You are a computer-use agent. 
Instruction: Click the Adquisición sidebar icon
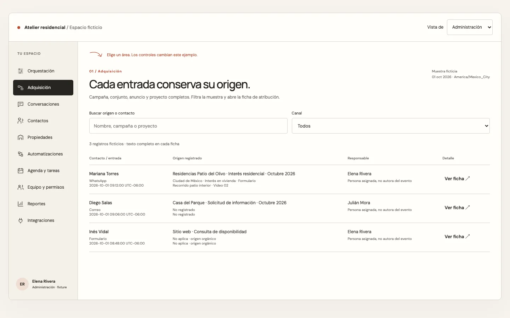point(21,88)
